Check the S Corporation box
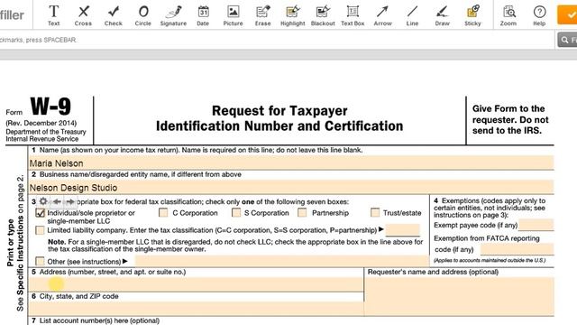The image size is (577, 325). coord(236,213)
